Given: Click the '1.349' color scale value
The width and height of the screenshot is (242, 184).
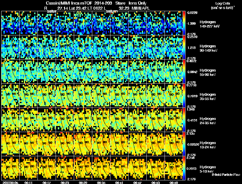Looking at the screenshot, I should [x=191, y=109].
